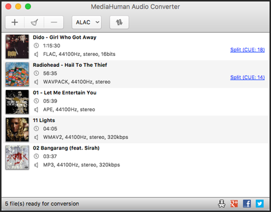The image size is (271, 212).
Task: Click the remove file minus button
Action: pos(54,22)
